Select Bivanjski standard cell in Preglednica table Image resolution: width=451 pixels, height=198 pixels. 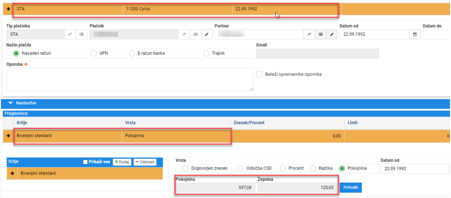click(x=68, y=135)
